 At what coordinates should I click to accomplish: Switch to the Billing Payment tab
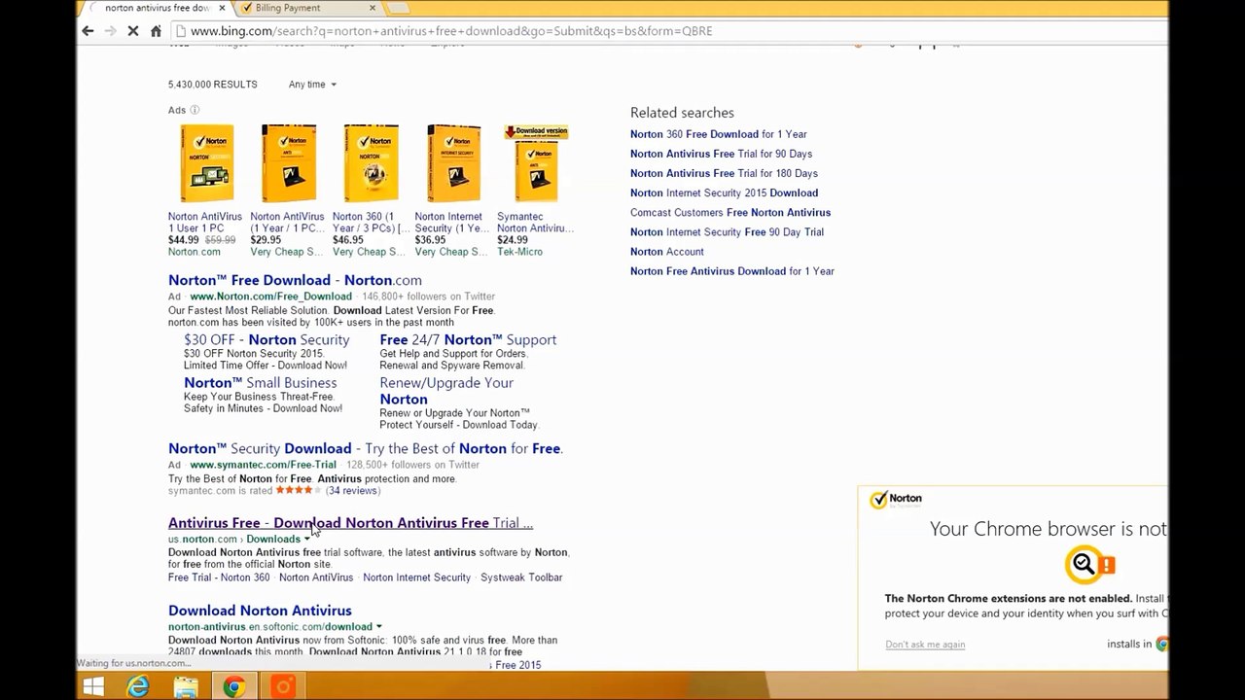288,8
